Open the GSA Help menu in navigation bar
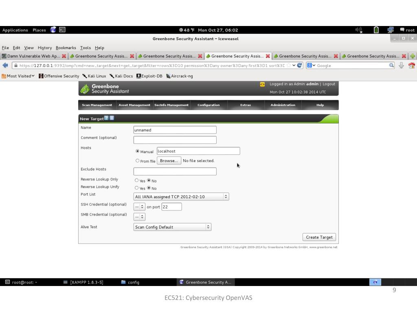The height and width of the screenshot is (312, 417). coord(320,105)
